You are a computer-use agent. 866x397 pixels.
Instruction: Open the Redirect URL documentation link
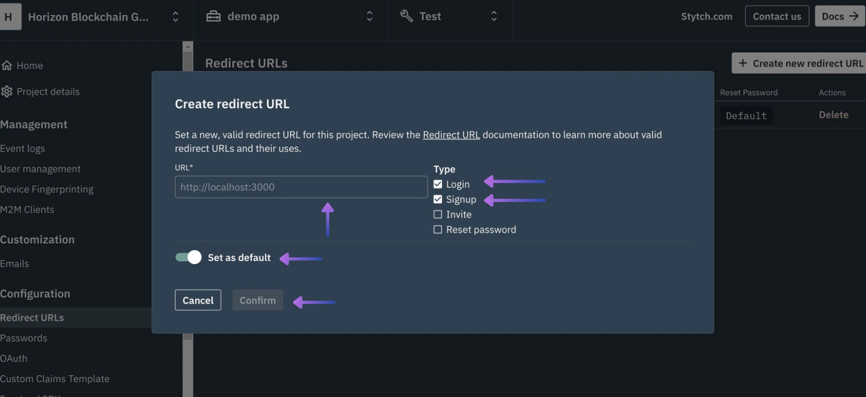point(451,135)
